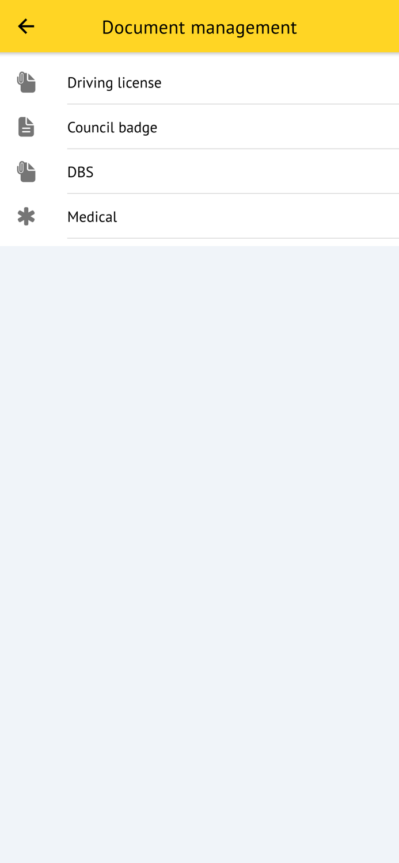Click the paperclip file icon beside DBS

[x=26, y=172]
